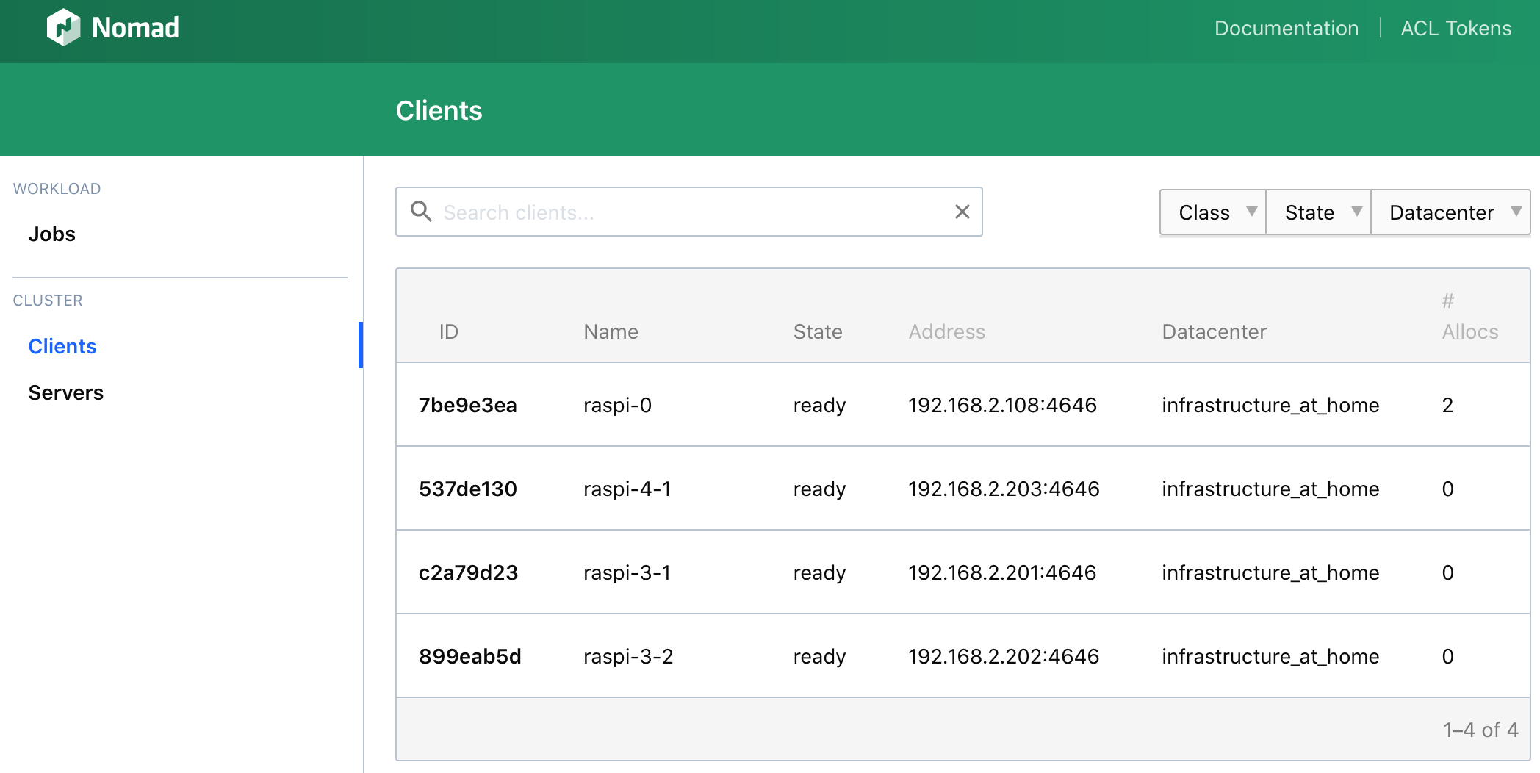
Task: Open client 899eab5d details
Action: pyautogui.click(x=469, y=656)
